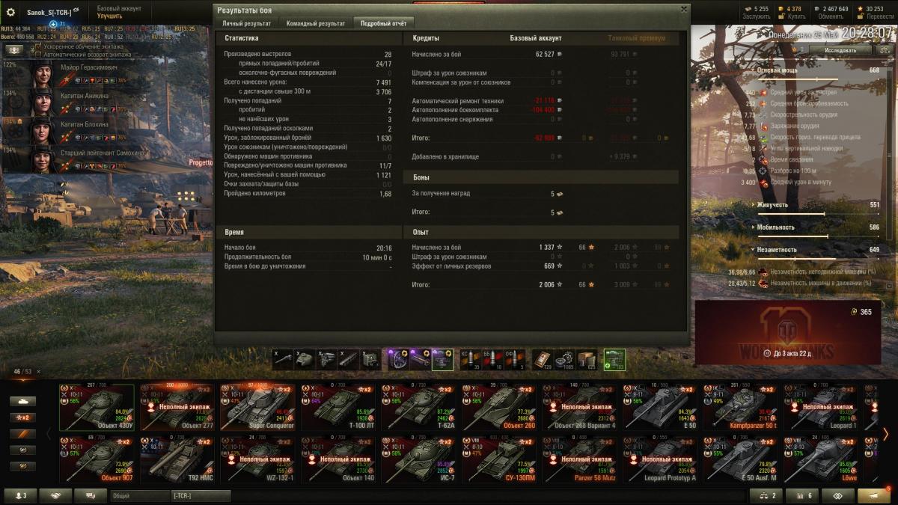
Task: Toggle the x2 bonus carousel filter
Action: tap(22, 417)
